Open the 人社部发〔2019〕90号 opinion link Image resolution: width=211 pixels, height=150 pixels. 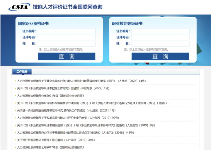tap(68, 118)
